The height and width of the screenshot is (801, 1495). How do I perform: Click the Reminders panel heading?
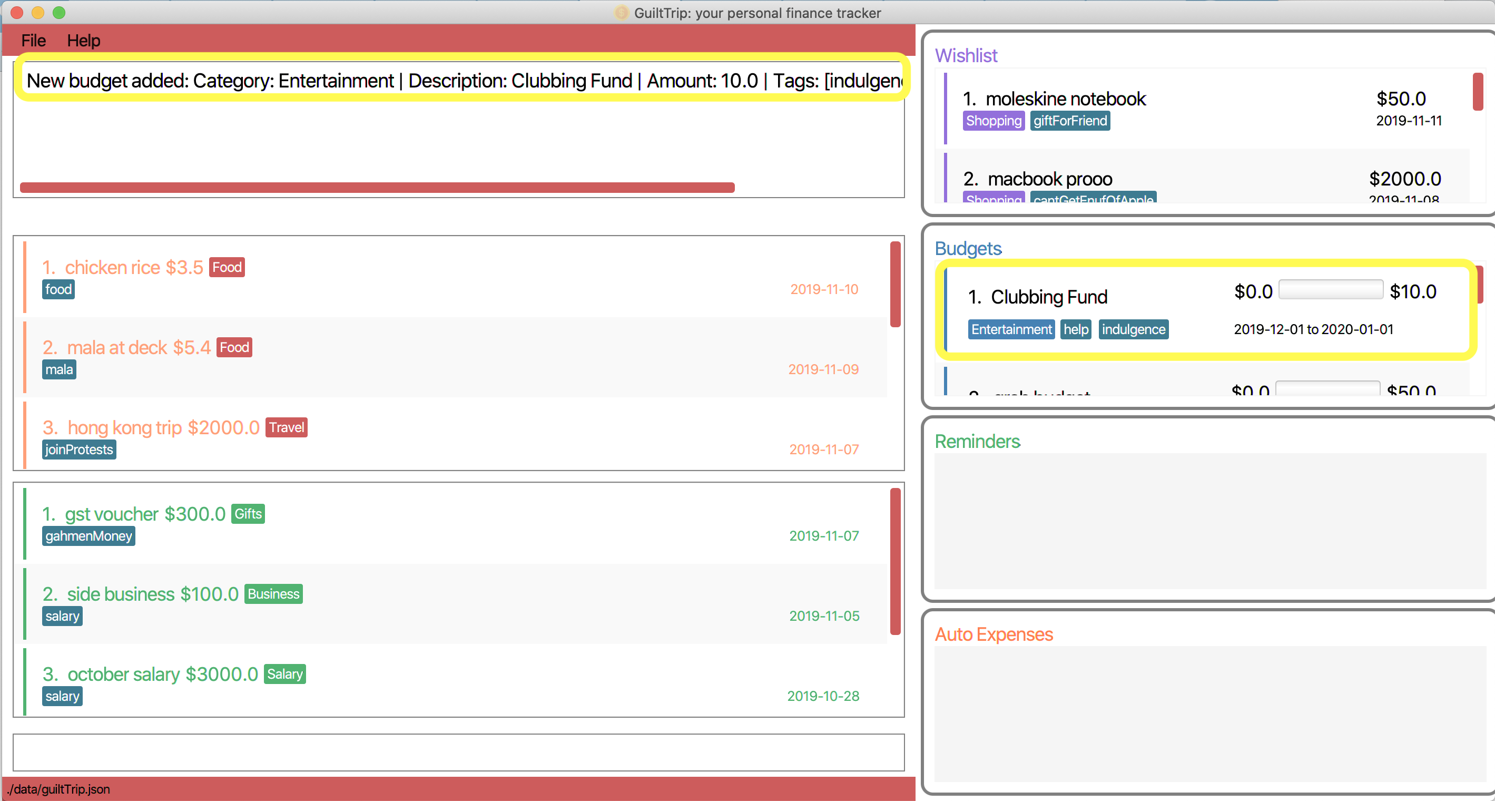click(977, 441)
